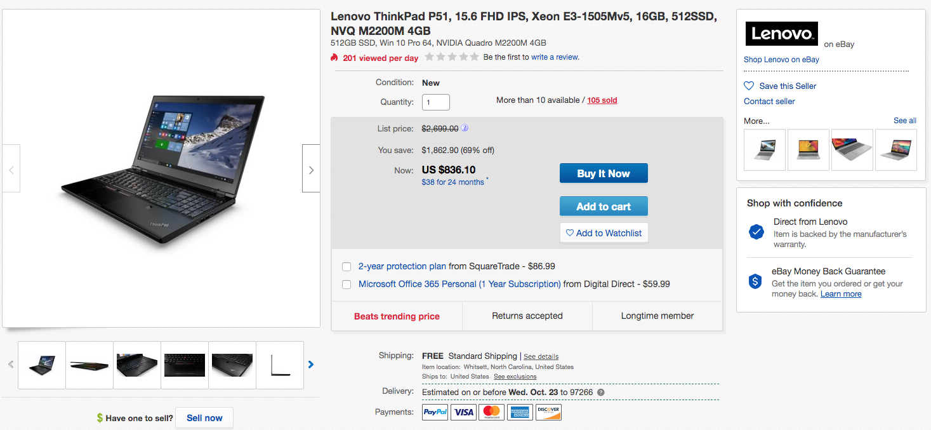
Task: Show next product image with right arrow
Action: point(311,170)
